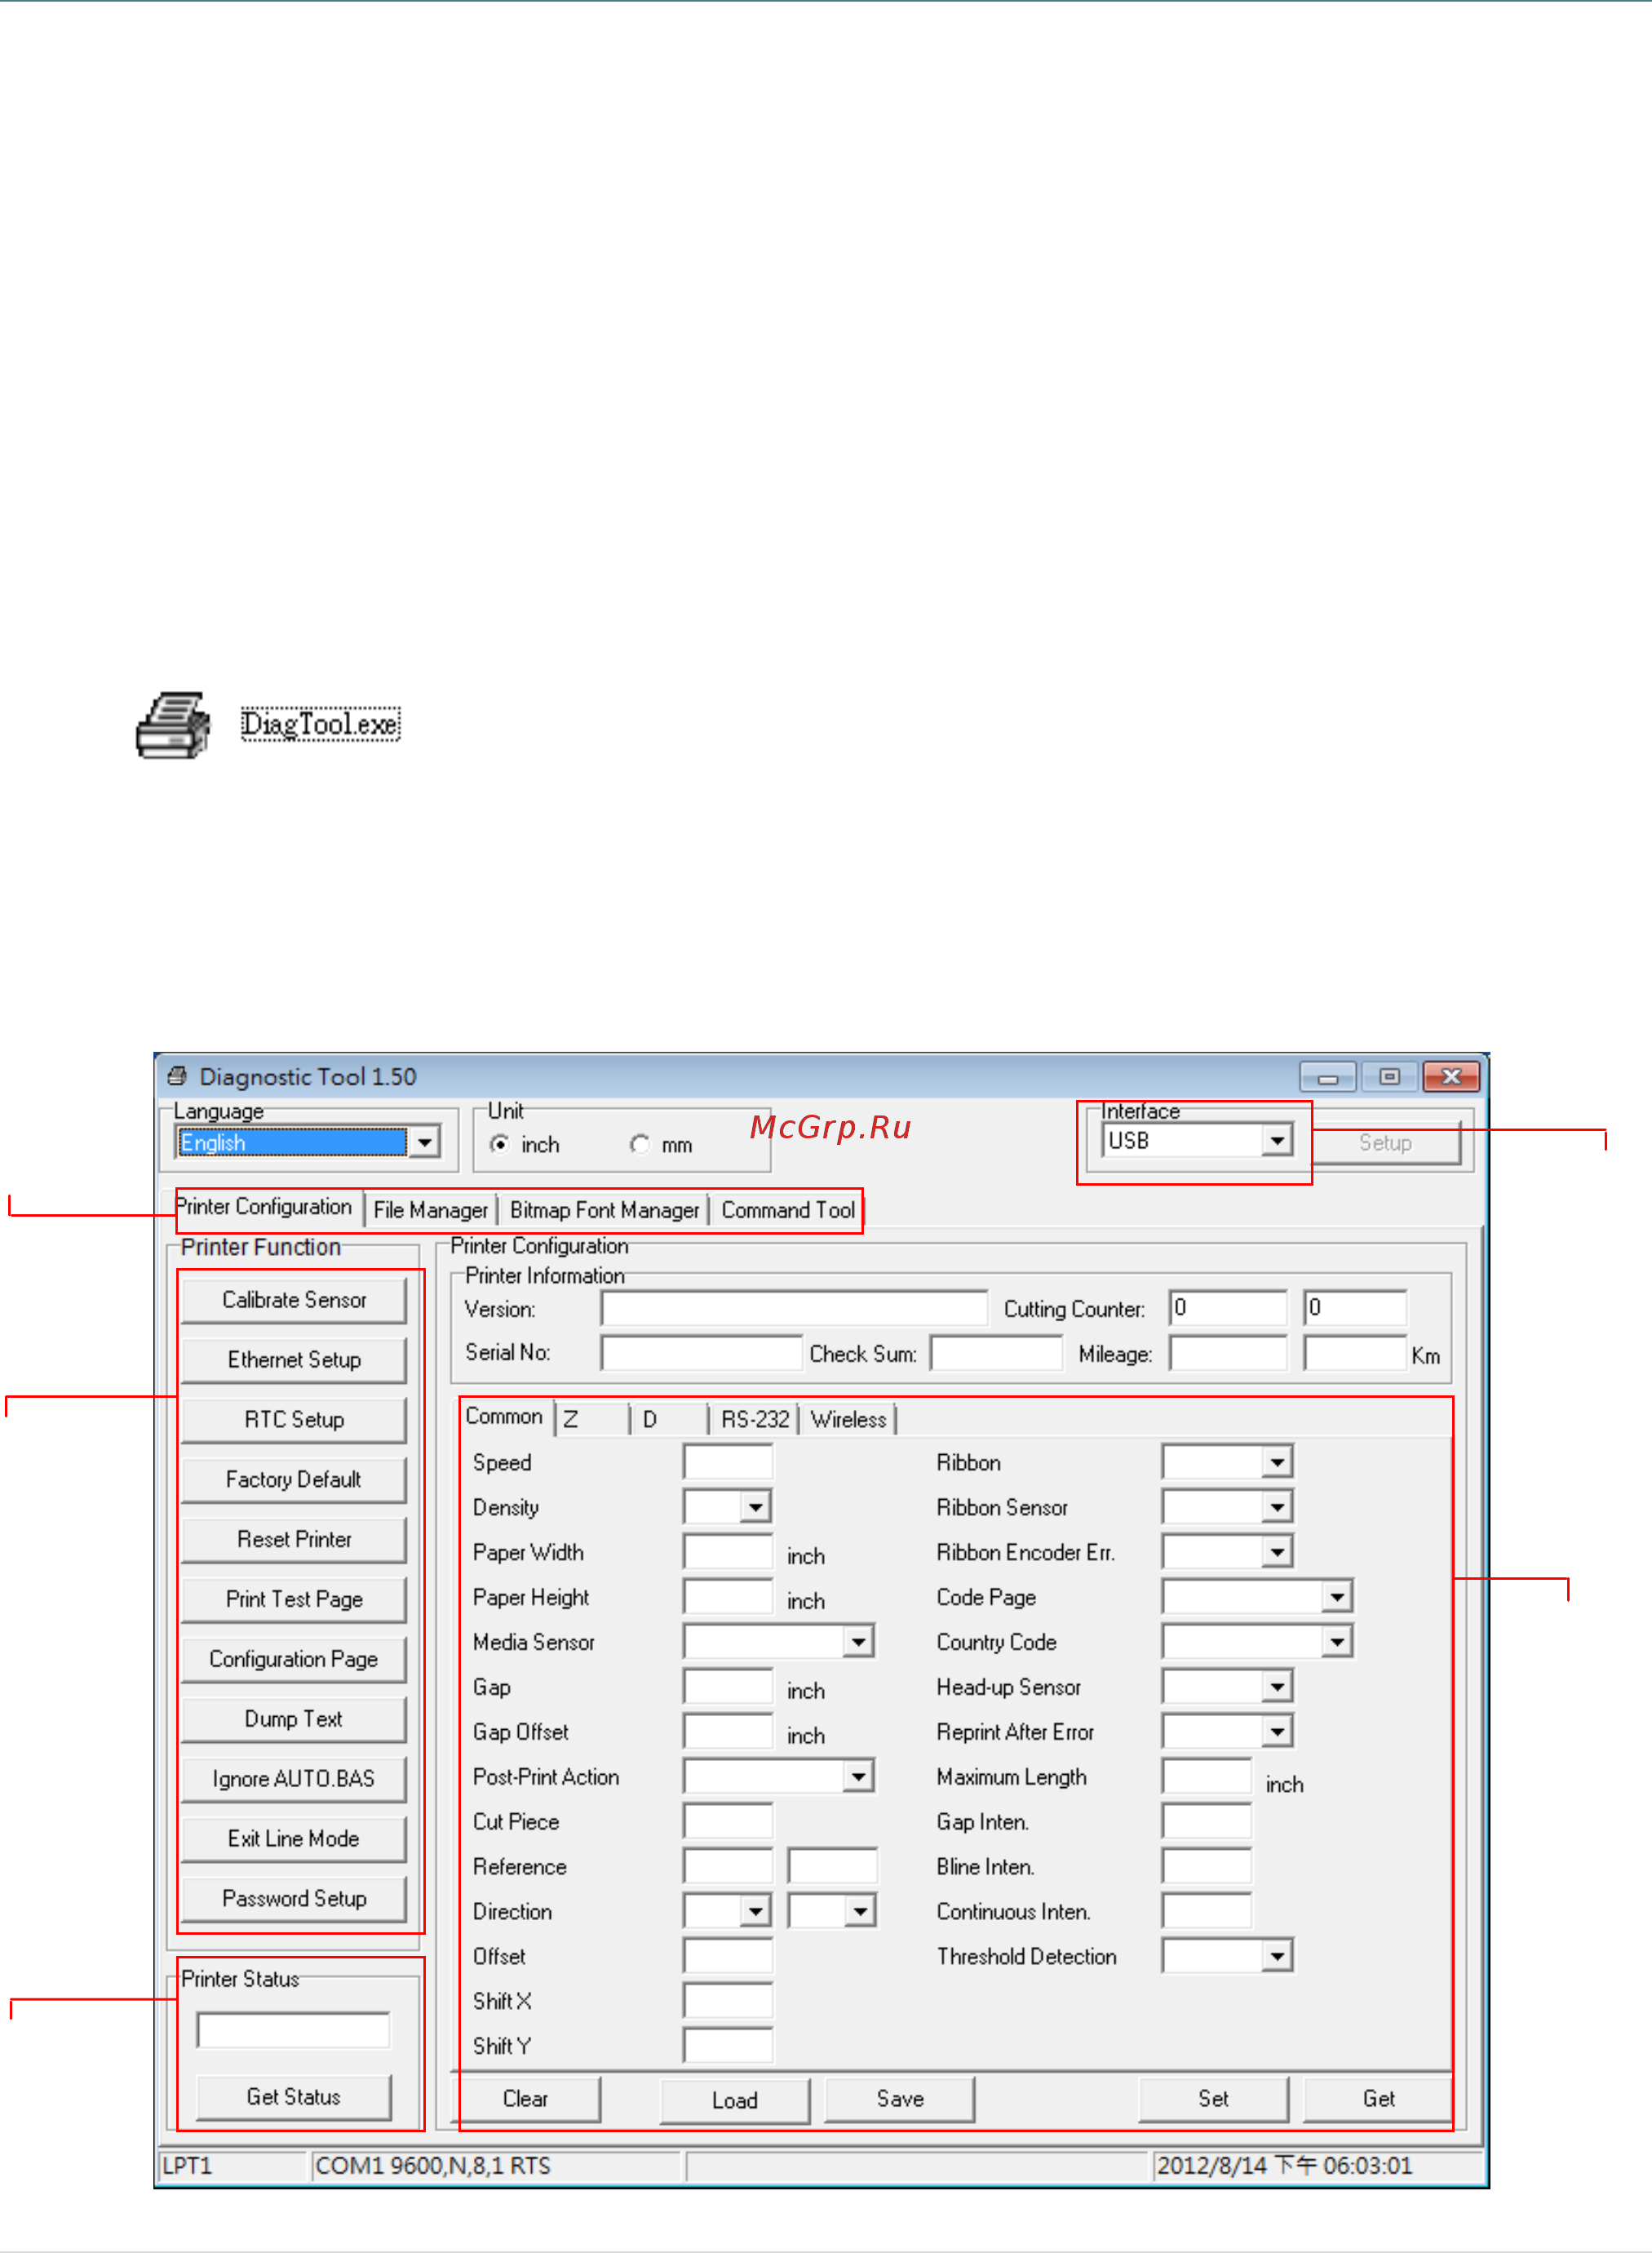The image size is (1652, 2253).
Task: Click the Load button
Action: 735,2100
